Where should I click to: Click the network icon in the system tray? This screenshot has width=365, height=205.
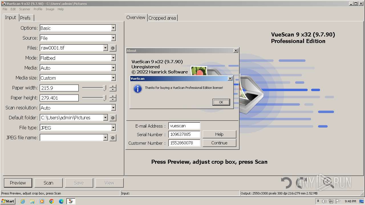[331, 201]
